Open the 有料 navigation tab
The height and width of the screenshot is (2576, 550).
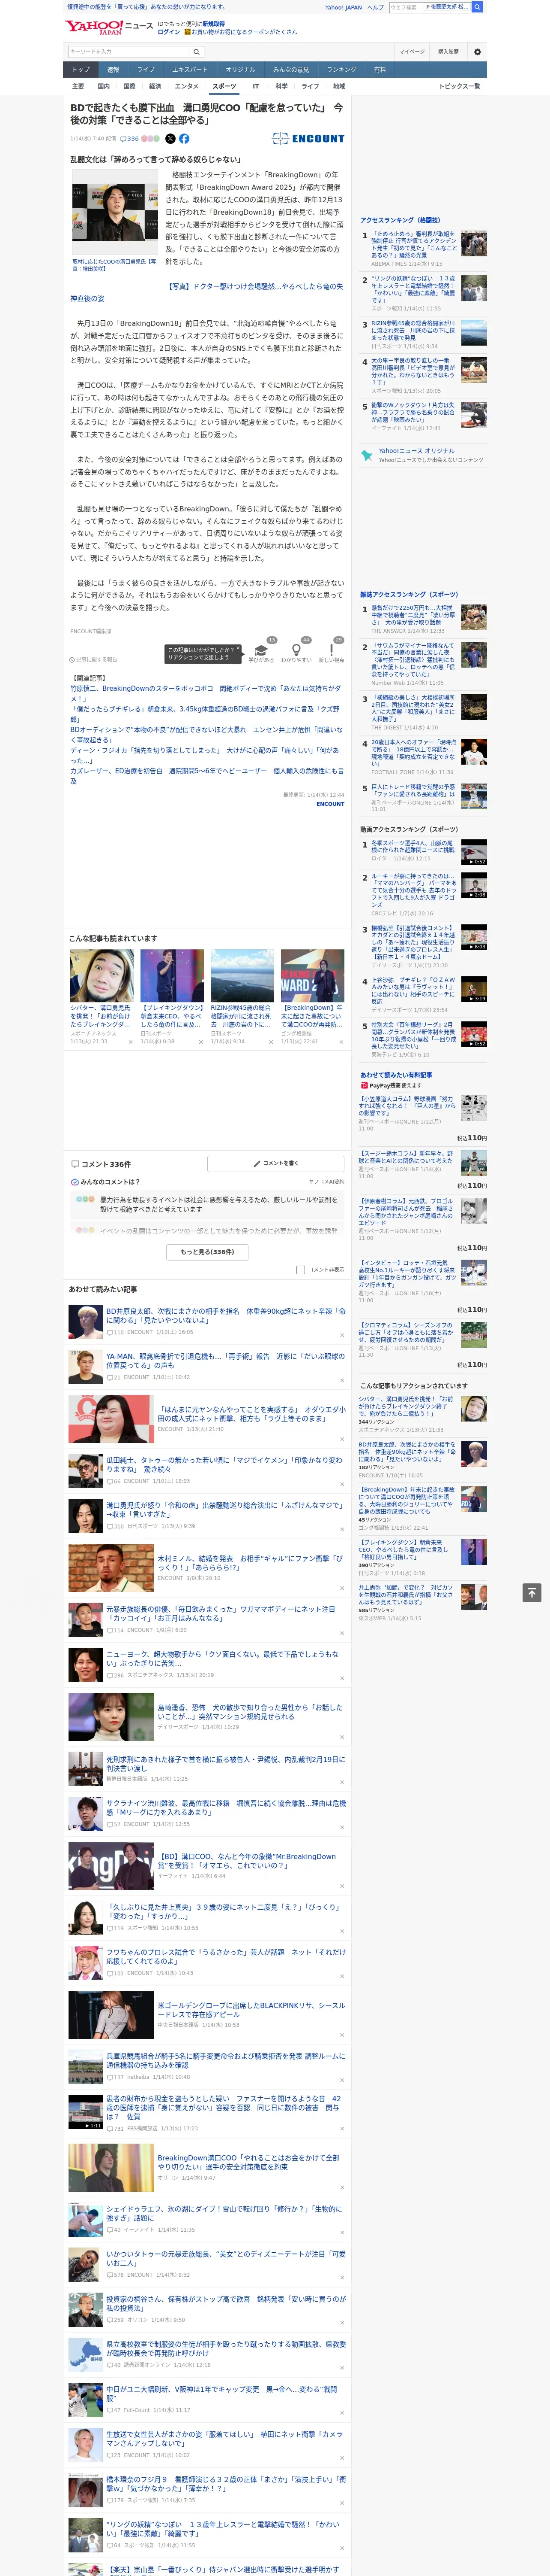pos(380,70)
